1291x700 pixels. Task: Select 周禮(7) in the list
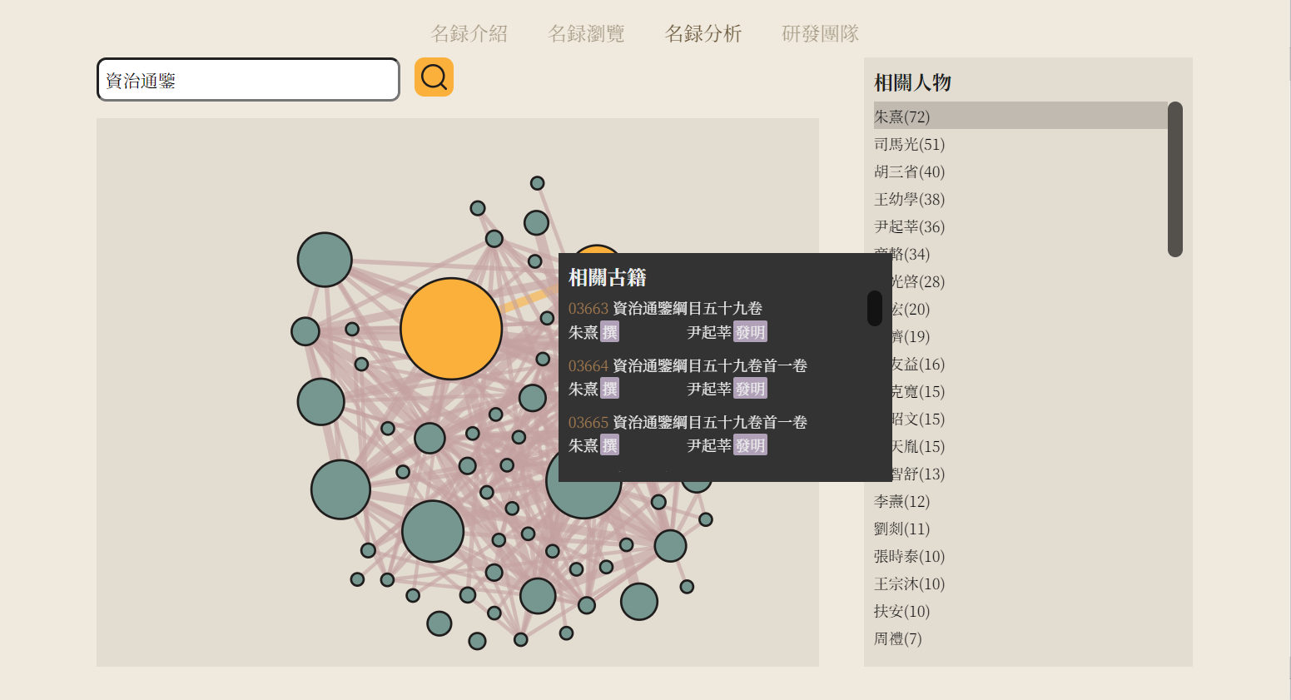1020,638
